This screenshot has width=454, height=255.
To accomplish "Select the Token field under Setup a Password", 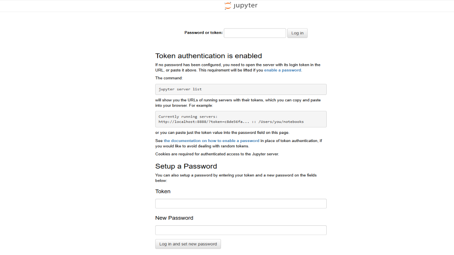I will tap(241, 204).
